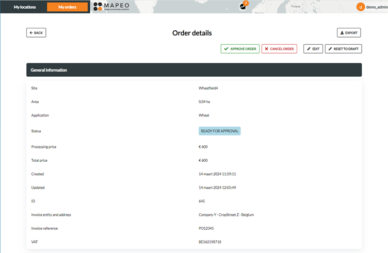Export the order details
The height and width of the screenshot is (253, 388).
(349, 32)
